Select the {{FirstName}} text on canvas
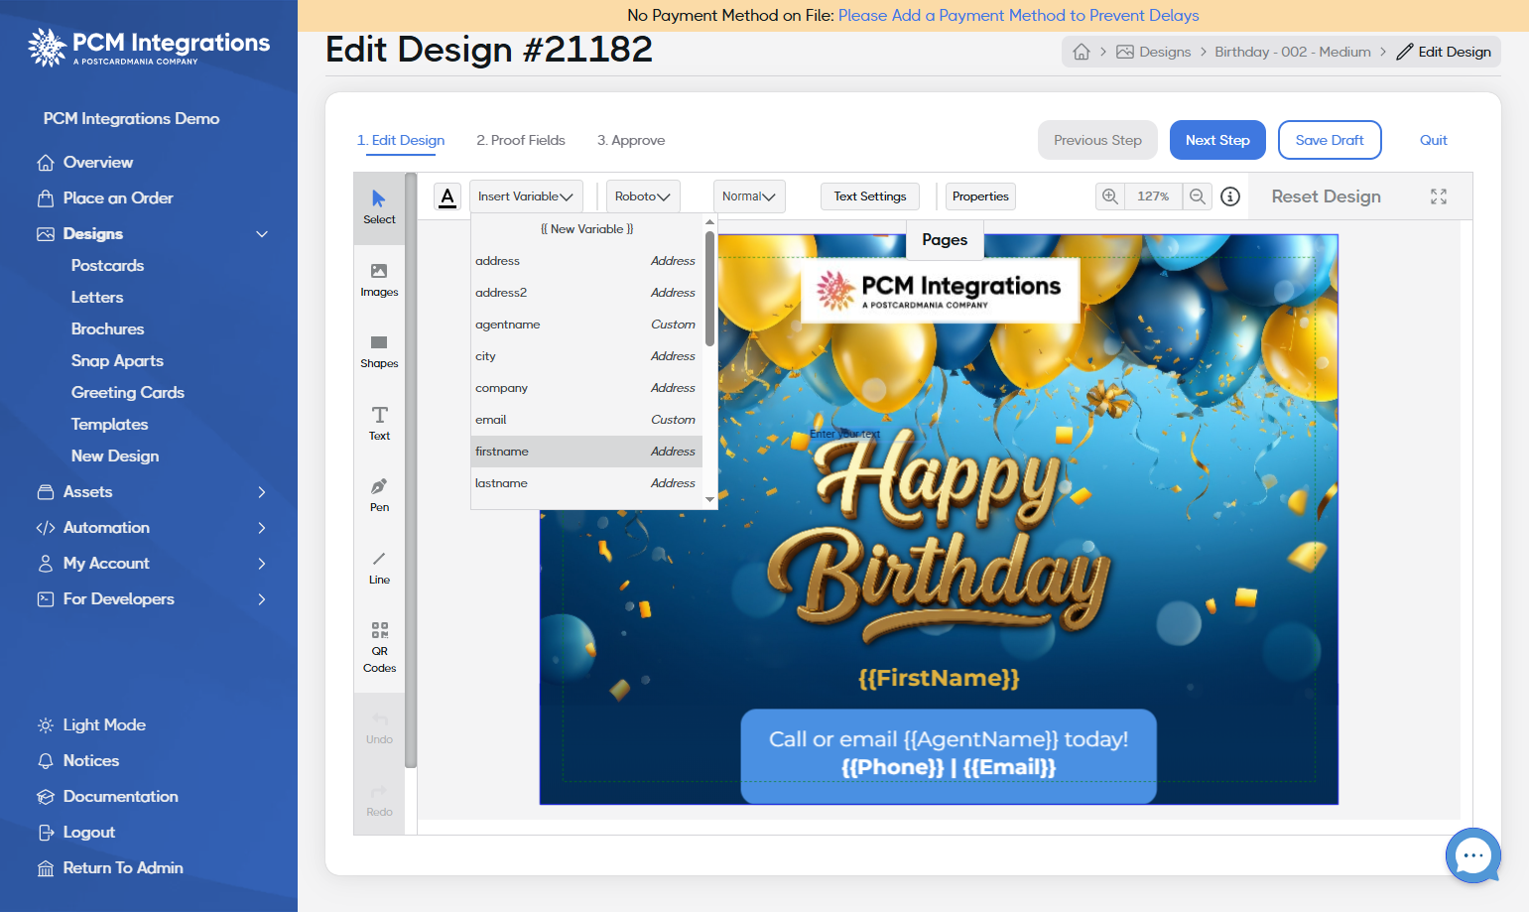This screenshot has height=912, width=1529. click(x=939, y=678)
